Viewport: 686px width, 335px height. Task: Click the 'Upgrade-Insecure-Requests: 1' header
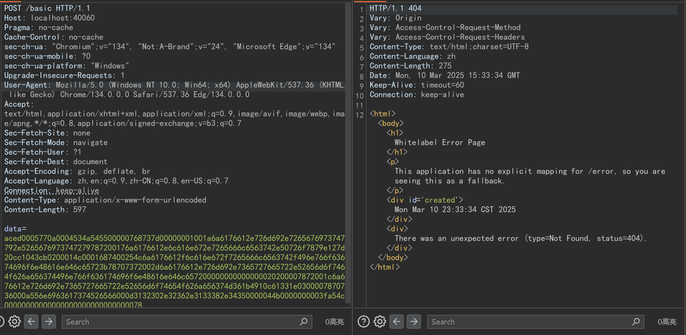click(64, 75)
